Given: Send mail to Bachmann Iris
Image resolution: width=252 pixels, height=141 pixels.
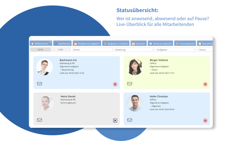Looking at the screenshot, I should coord(40,84).
